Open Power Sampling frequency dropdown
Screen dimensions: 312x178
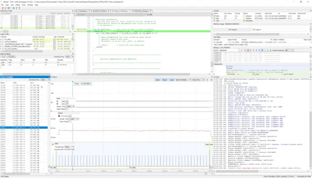[x=45, y=80]
